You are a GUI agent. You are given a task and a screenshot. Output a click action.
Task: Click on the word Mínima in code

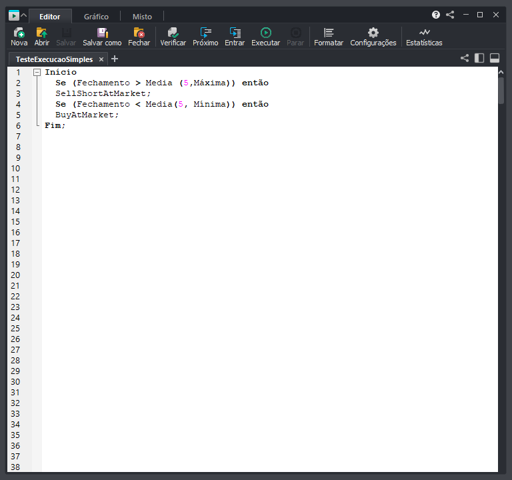click(x=209, y=104)
